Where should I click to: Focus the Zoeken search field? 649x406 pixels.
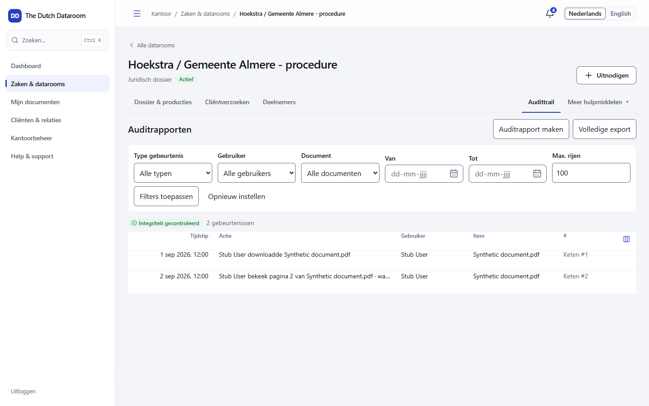click(58, 40)
